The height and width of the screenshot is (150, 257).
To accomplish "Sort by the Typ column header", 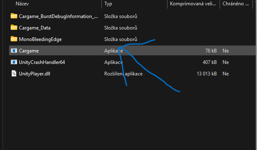I will point(108,4).
